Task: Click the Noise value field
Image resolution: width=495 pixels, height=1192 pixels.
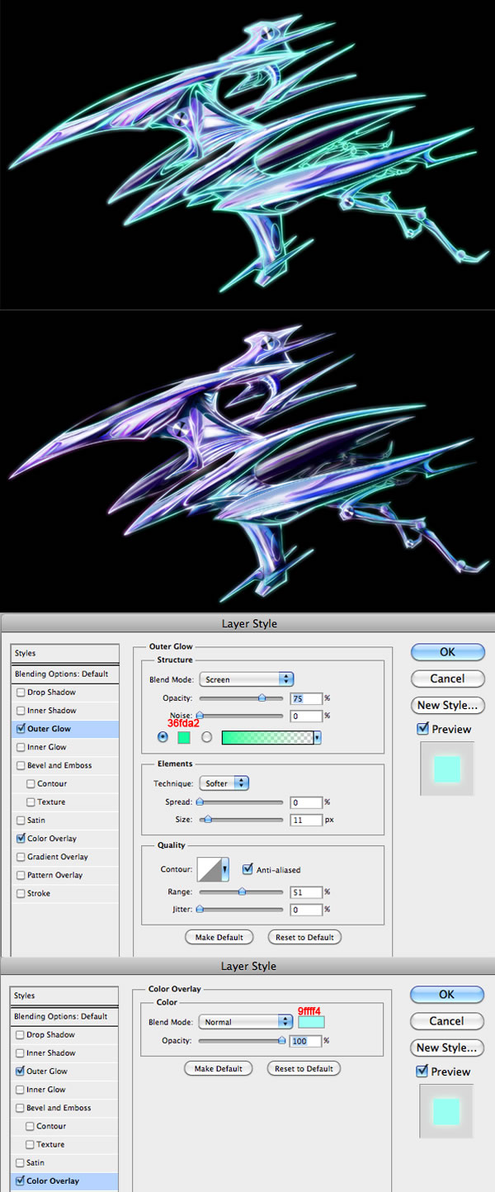Action: (x=305, y=716)
